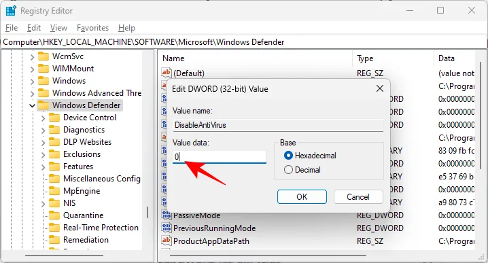Click the Diagnostics folder icon
The height and width of the screenshot is (263, 488).
click(x=54, y=130)
